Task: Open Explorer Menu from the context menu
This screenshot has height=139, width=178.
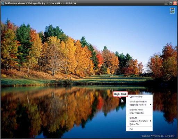Action: (x=136, y=110)
